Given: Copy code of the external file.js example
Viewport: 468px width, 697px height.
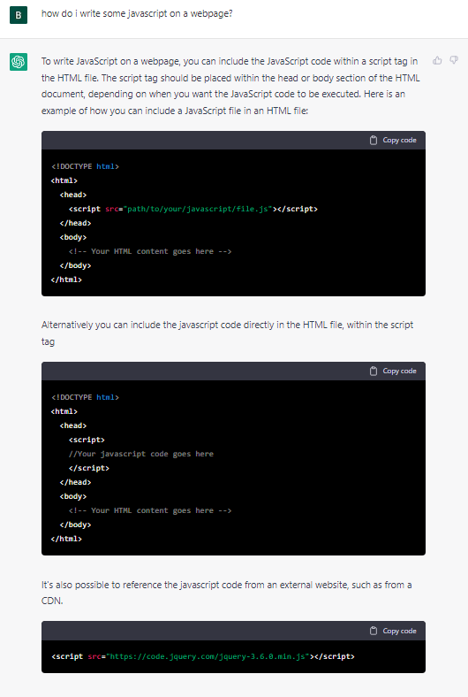Looking at the screenshot, I should tap(393, 140).
